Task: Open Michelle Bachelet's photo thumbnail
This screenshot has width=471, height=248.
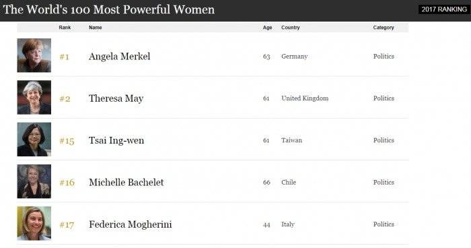Action: (x=34, y=181)
